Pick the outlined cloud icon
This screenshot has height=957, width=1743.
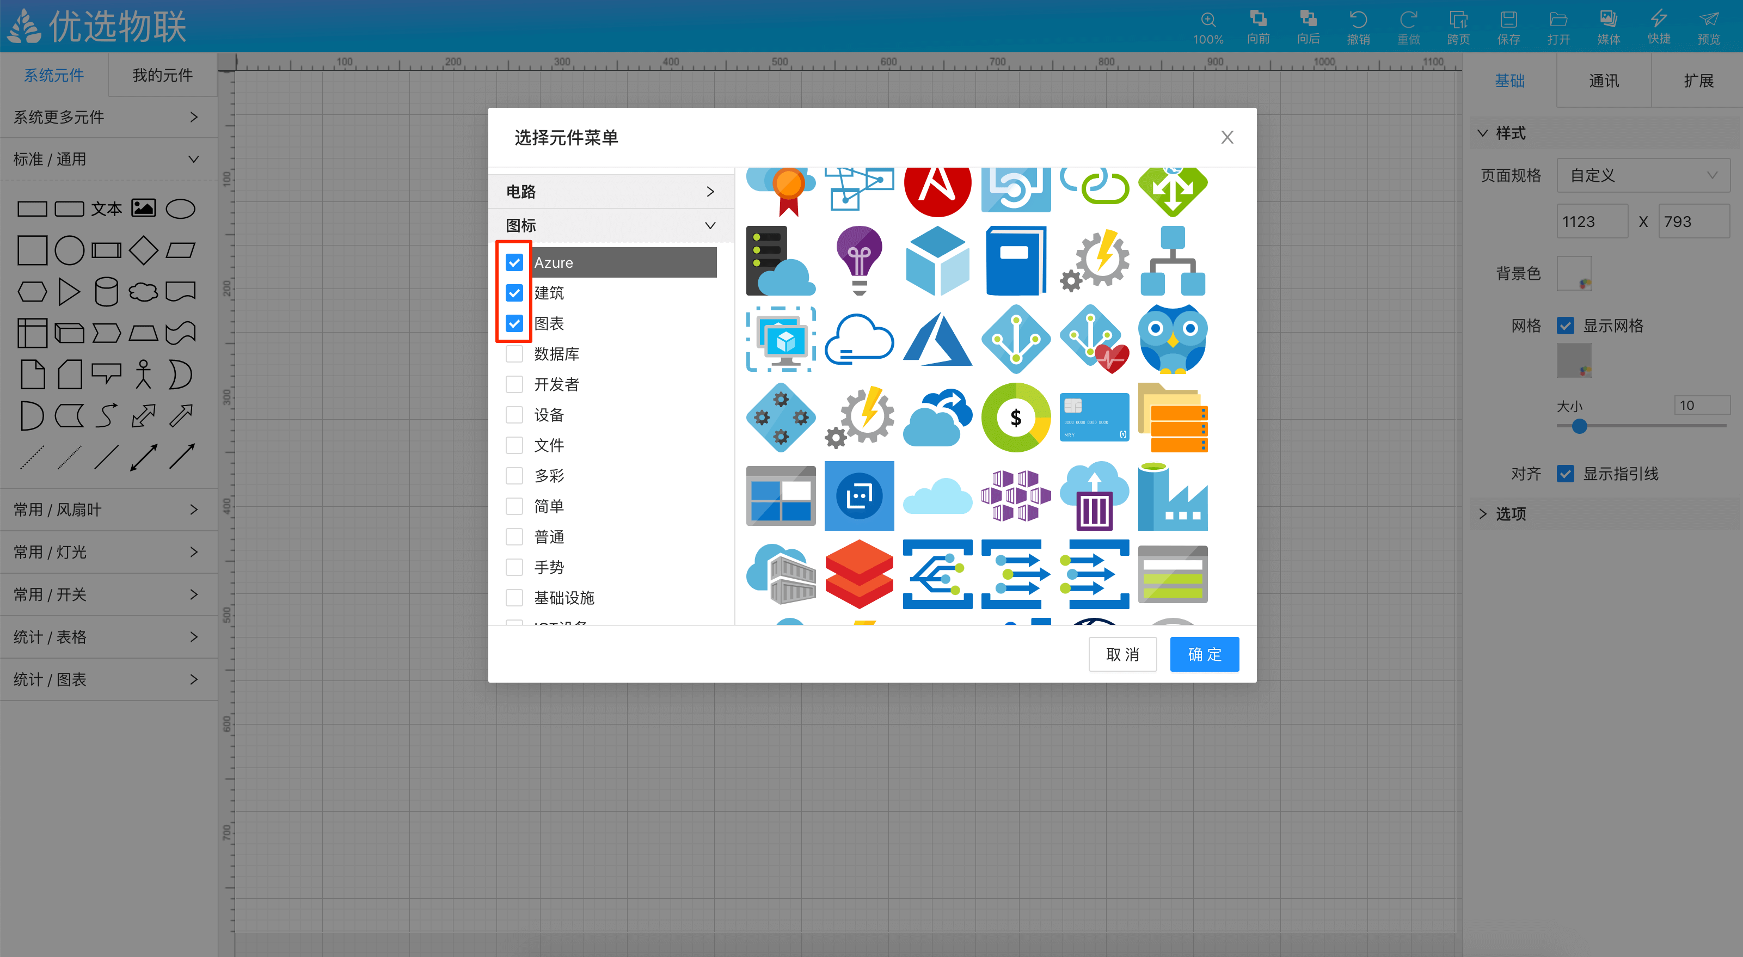pos(860,339)
